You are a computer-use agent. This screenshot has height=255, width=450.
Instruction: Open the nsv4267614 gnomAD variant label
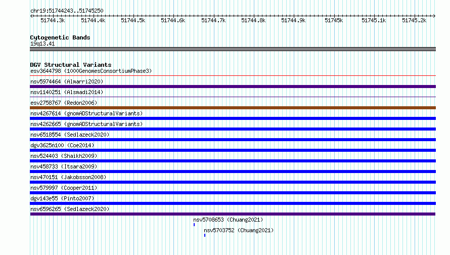pyautogui.click(x=86, y=113)
